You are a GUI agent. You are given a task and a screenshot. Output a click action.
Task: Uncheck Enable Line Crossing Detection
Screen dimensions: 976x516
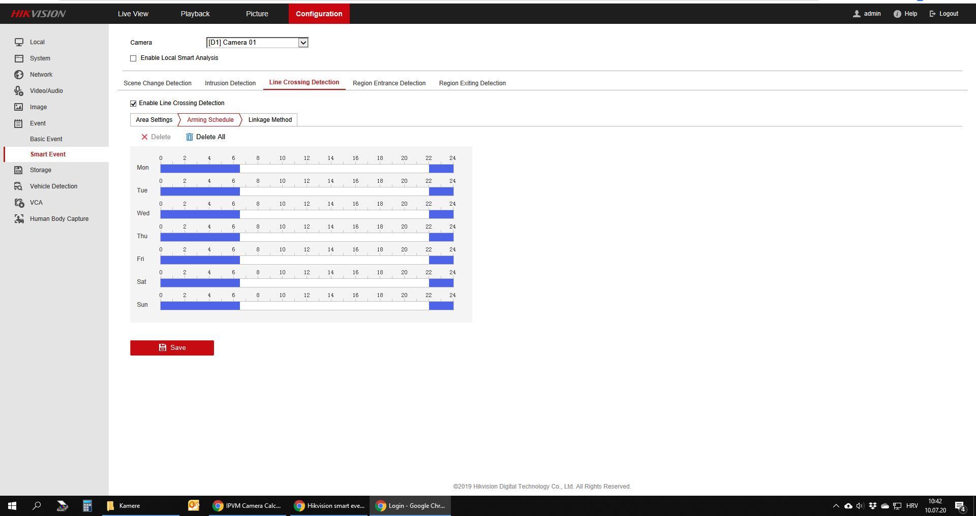(133, 104)
